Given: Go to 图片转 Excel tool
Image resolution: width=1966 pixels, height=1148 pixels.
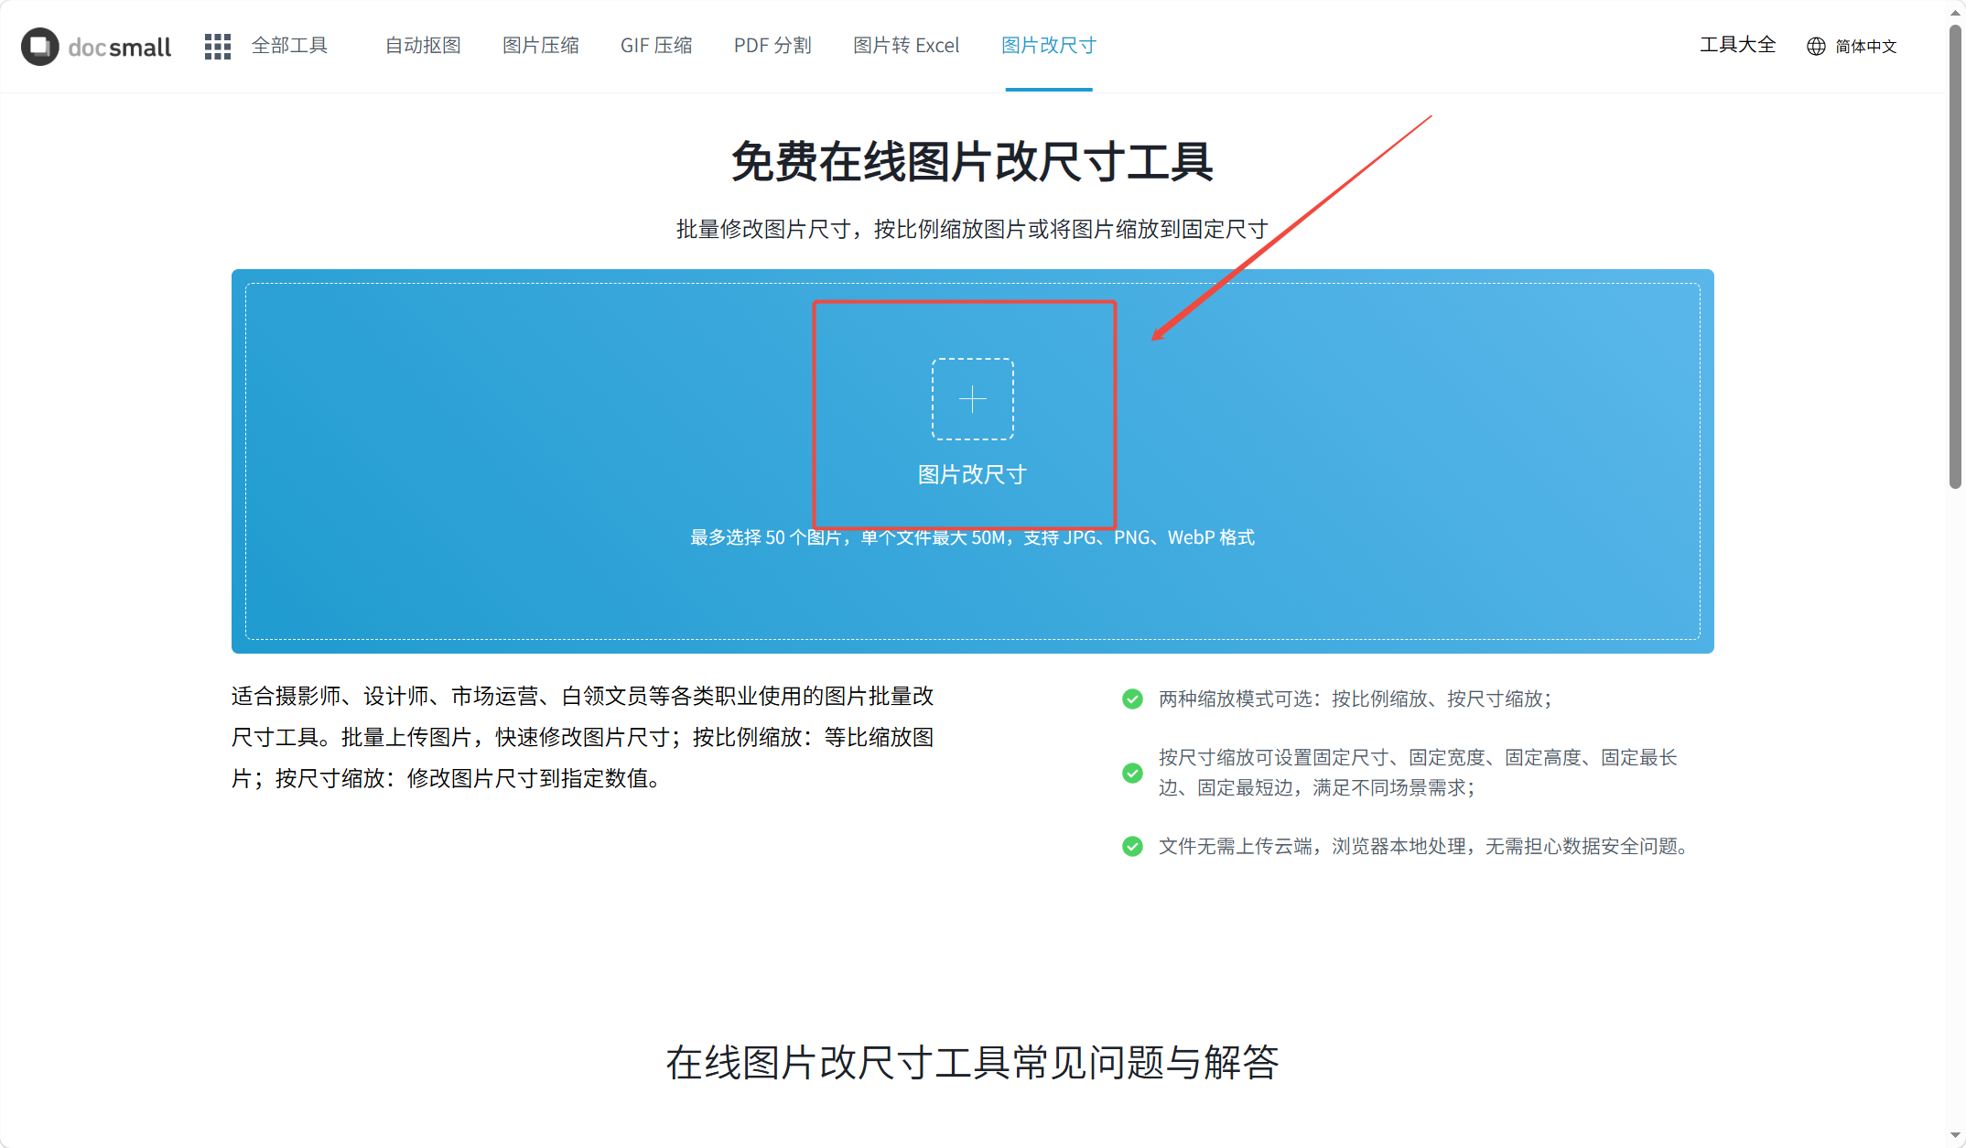Looking at the screenshot, I should click(x=906, y=46).
